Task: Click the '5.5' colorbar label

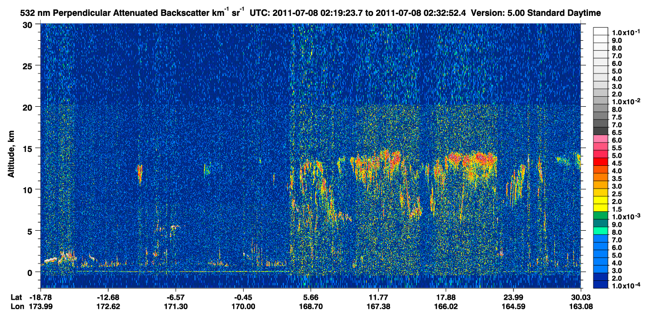Action: (617, 148)
